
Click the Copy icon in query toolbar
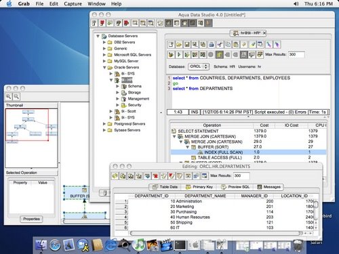tap(228, 45)
